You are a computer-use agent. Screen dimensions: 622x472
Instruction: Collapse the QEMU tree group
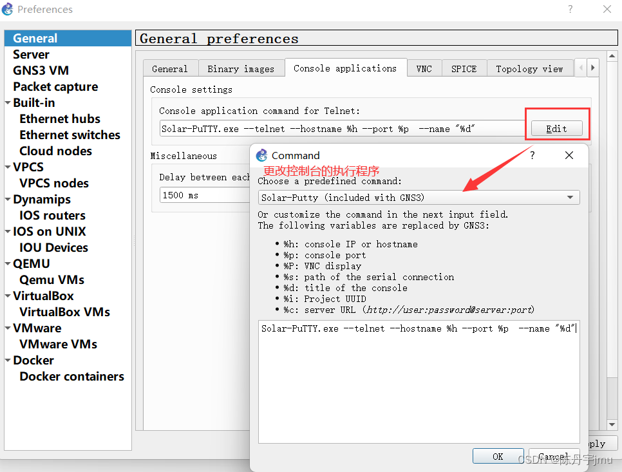tap(8, 263)
